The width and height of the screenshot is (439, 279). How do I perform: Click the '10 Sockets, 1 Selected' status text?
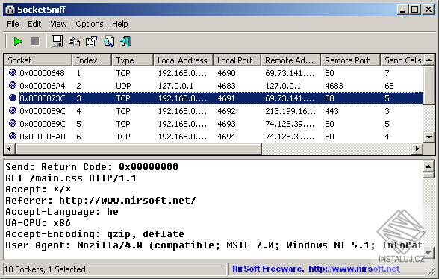[x=45, y=269]
